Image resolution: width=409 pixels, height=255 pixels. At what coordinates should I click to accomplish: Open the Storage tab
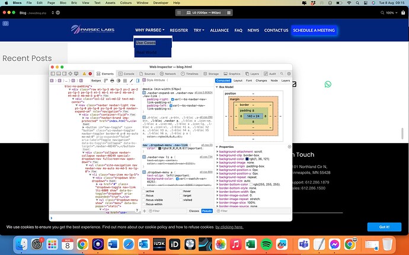click(x=211, y=74)
